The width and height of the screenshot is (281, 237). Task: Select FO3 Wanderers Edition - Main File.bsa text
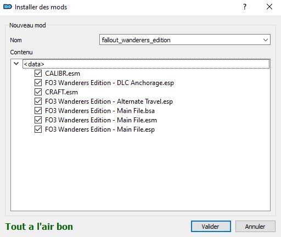coord(100,111)
